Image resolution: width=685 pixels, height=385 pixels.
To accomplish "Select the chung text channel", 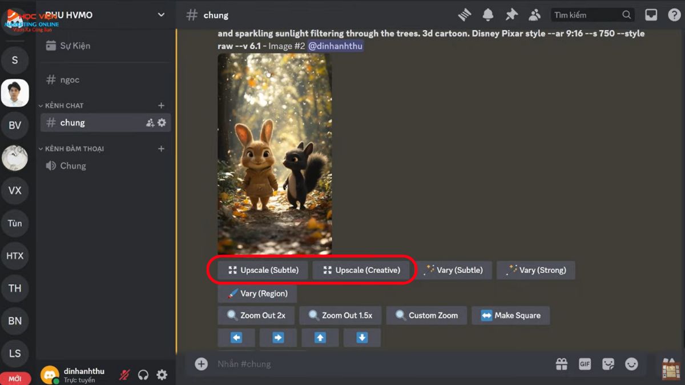I will point(105,123).
